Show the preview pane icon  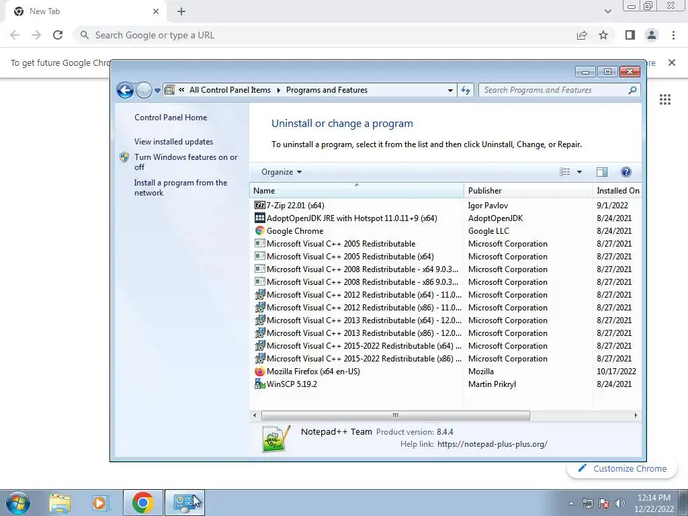coord(602,172)
